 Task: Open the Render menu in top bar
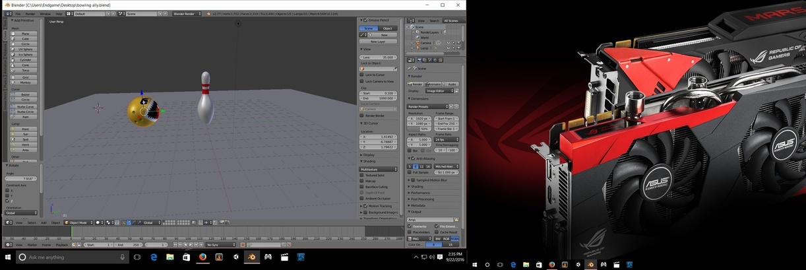(30, 13)
